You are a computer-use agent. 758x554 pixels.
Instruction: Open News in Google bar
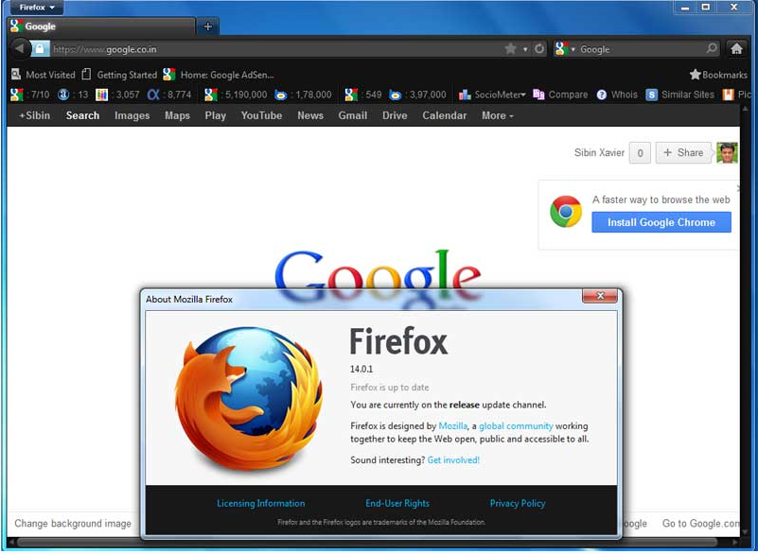(310, 115)
